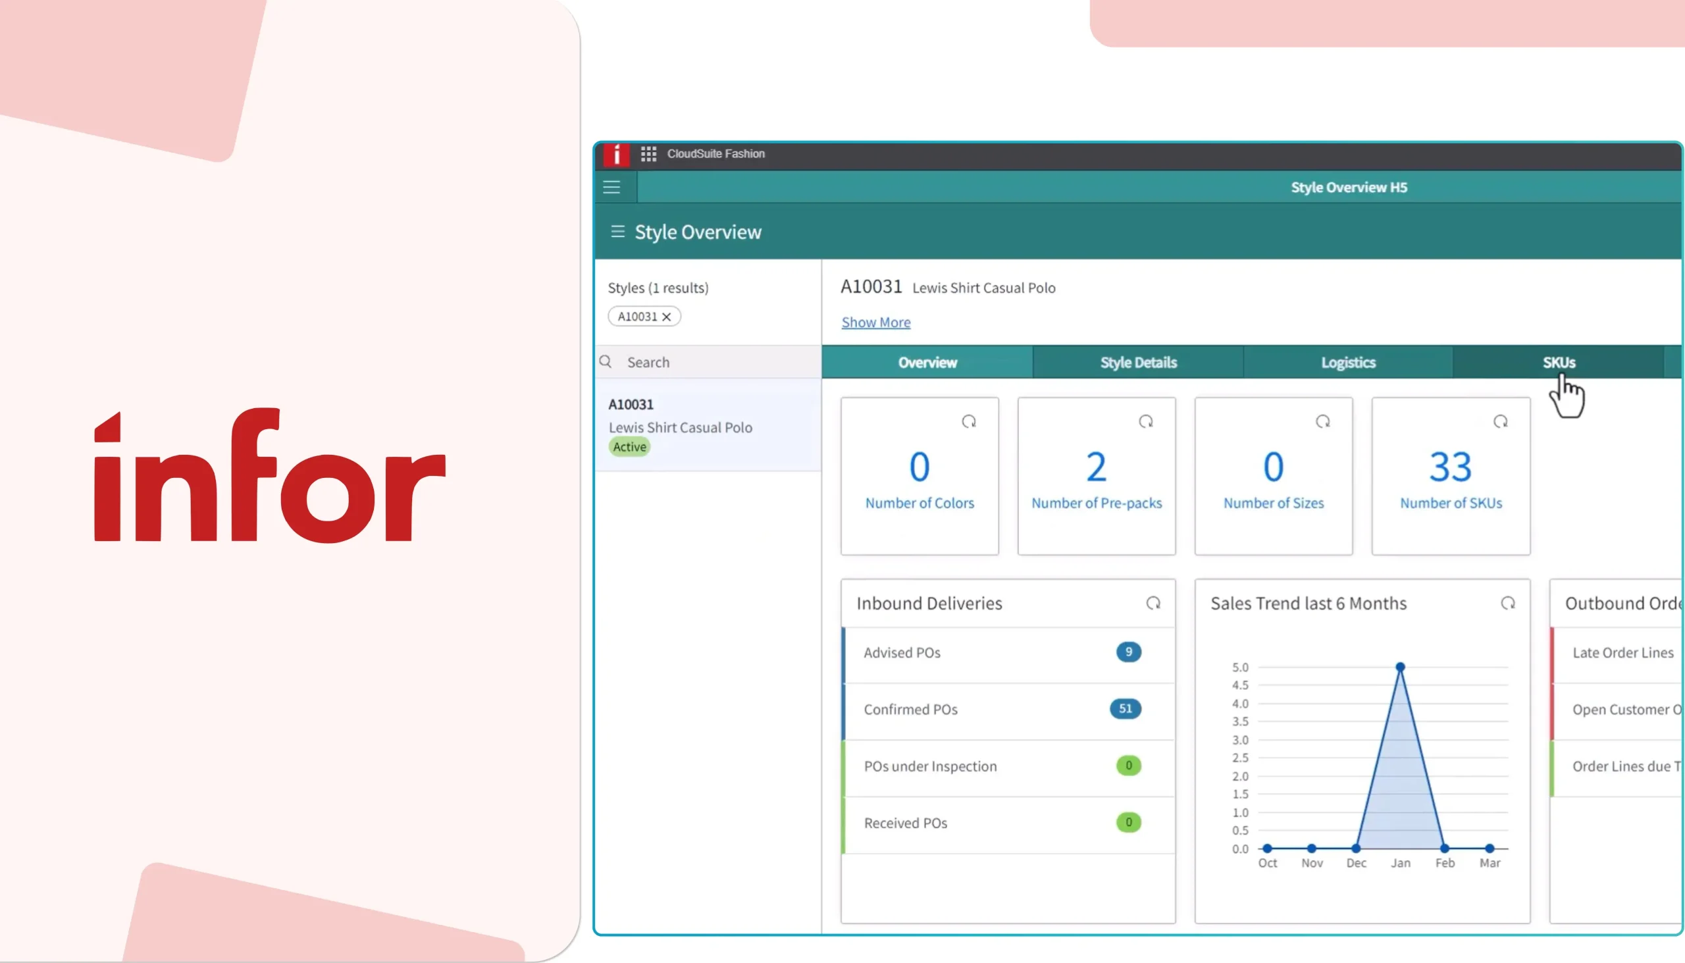The image size is (1685, 963).
Task: Click the Style Overview panel menu icon
Action: pos(617,232)
